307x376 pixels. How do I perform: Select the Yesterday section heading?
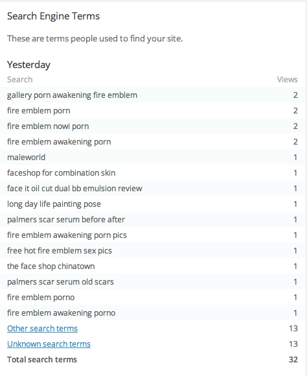click(28, 65)
